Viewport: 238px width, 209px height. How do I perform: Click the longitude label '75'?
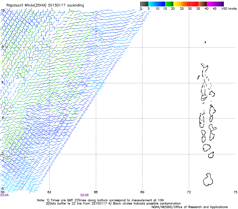pos(235,192)
